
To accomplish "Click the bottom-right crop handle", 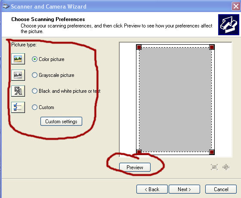I will pos(212,152).
